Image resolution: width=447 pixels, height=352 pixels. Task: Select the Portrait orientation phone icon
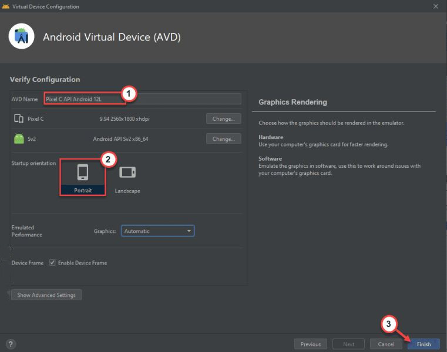pyautogui.click(x=83, y=172)
